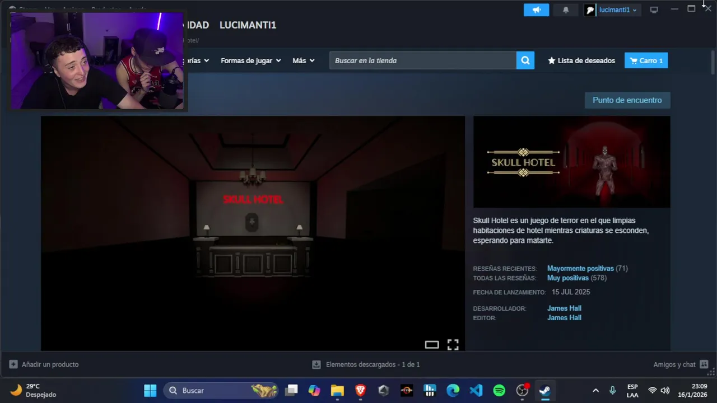The image size is (717, 403).
Task: Open Task View on the taskbar
Action: [291, 391]
